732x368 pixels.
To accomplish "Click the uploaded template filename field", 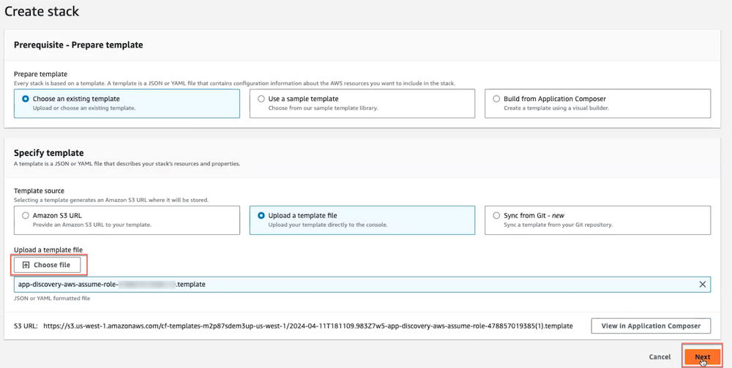I will pyautogui.click(x=351, y=285).
